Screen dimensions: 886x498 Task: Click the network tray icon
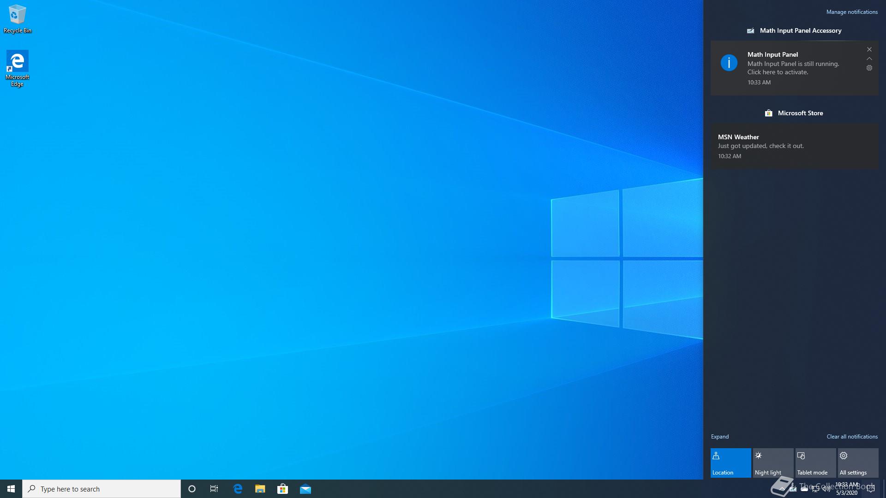[815, 489]
